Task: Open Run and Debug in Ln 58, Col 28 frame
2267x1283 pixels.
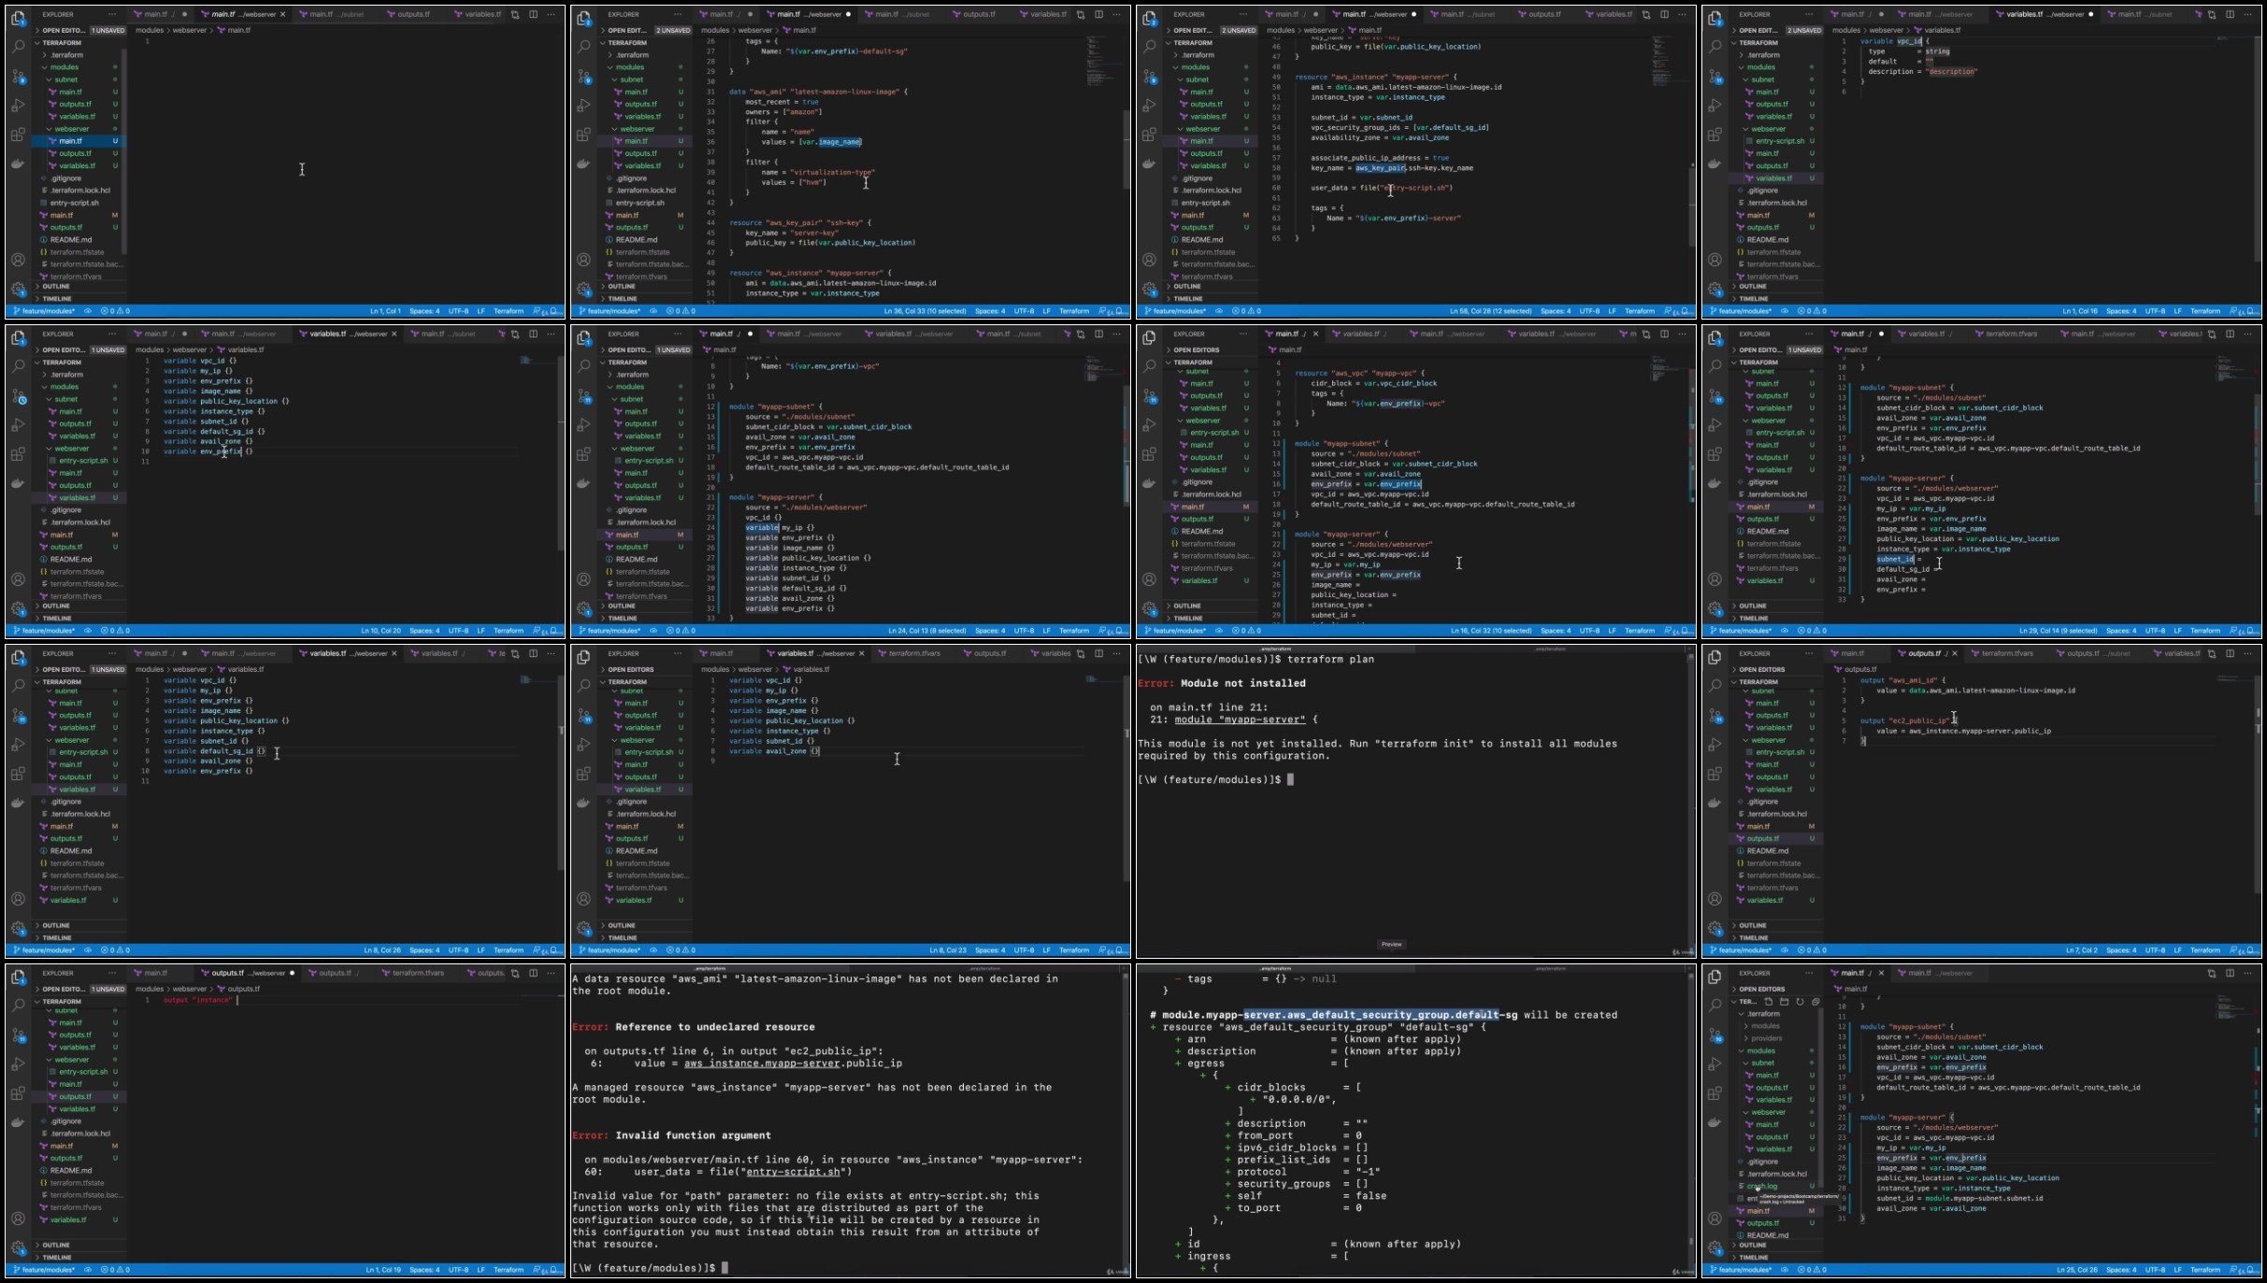Action: 1149,106
